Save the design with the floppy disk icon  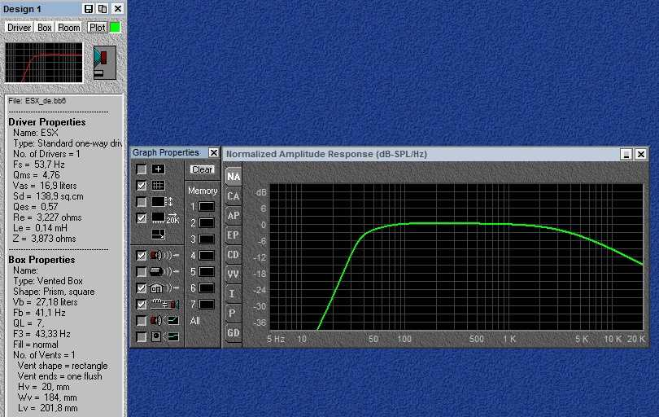[x=89, y=8]
